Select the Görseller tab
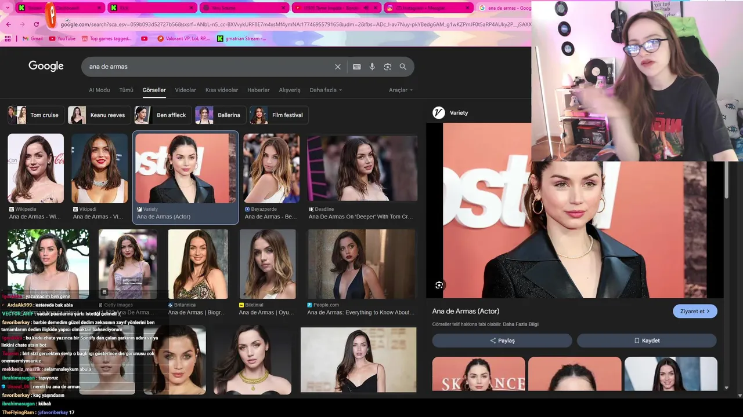 click(154, 90)
